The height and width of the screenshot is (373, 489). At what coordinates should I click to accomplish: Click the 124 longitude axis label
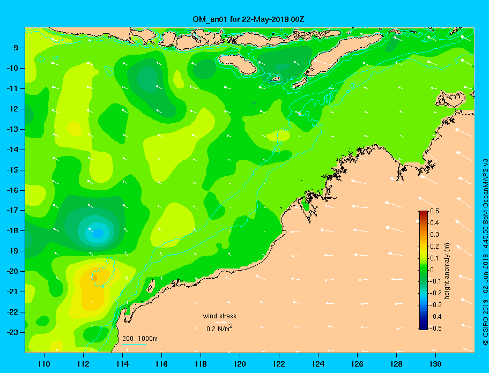pyautogui.click(x=318, y=364)
